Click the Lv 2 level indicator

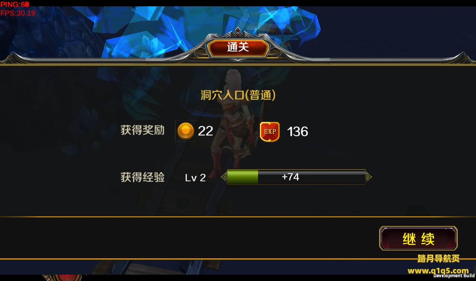195,178
